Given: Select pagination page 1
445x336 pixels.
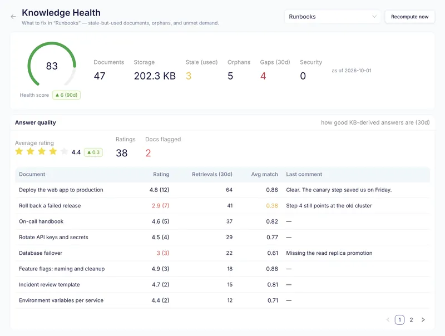Looking at the screenshot, I should click(399, 320).
